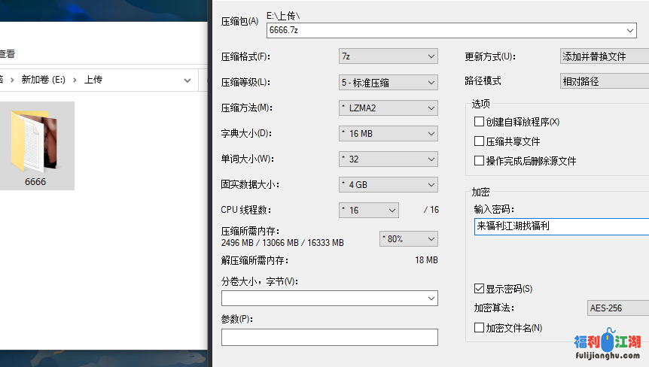Open the 更新方式 dropdown
Image resolution: width=649 pixels, height=367 pixels.
[604, 56]
